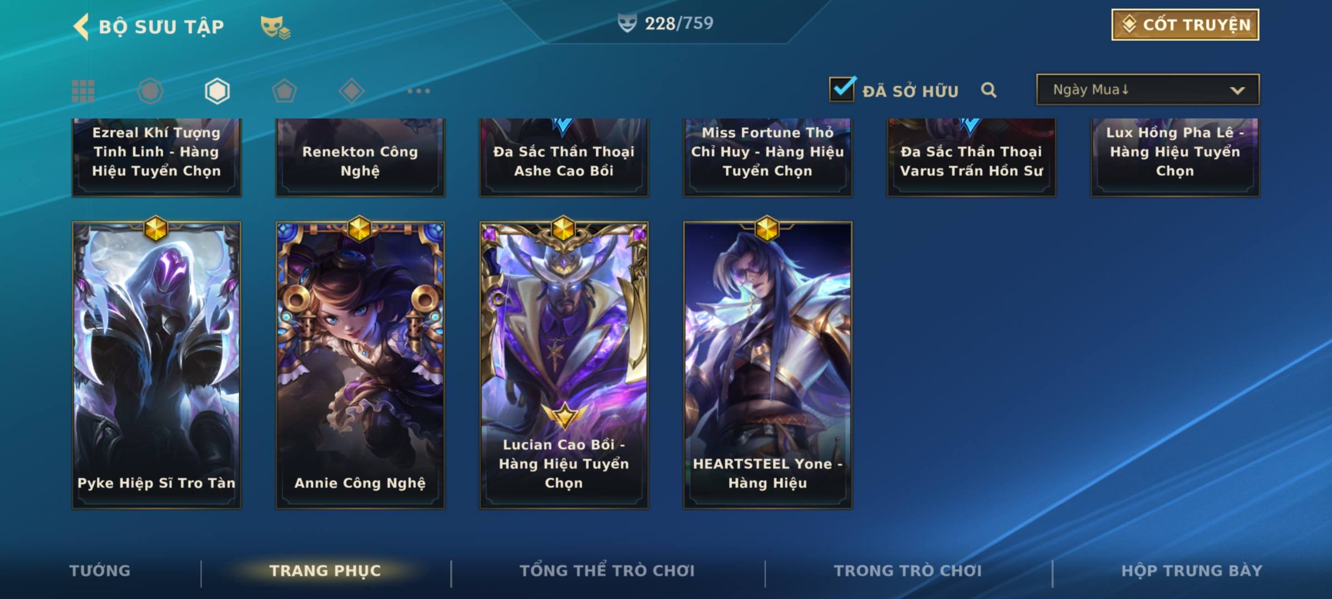Image resolution: width=1332 pixels, height=599 pixels.
Task: Open the Ngày Mua sort dropdown
Action: coord(1148,89)
